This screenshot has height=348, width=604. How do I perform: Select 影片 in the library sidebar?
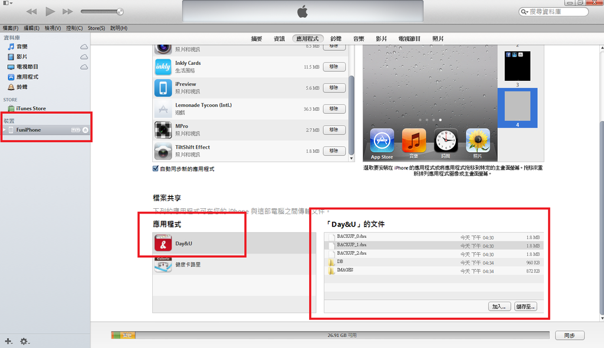click(22, 57)
